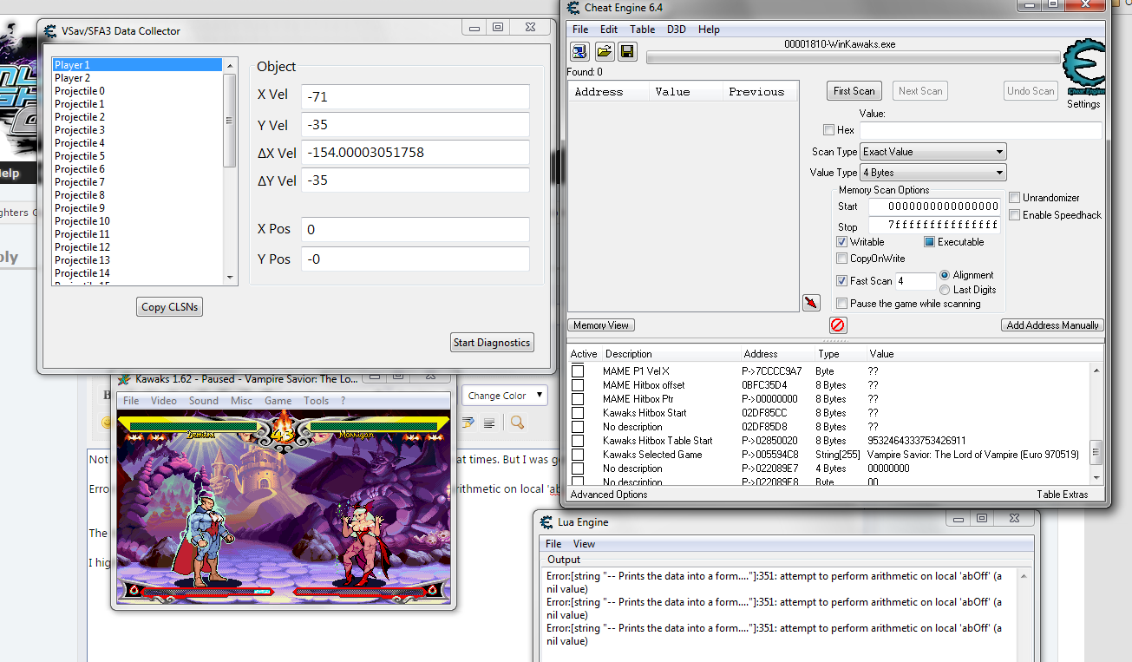Viewport: 1132px width, 662px height.
Task: Click the Kawaks window title icon
Action: coord(124,379)
